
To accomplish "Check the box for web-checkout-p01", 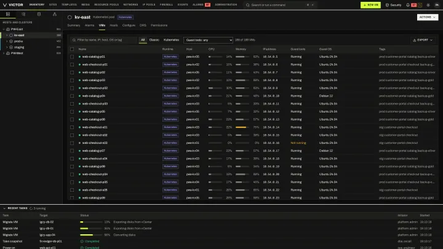I will click(72, 65).
